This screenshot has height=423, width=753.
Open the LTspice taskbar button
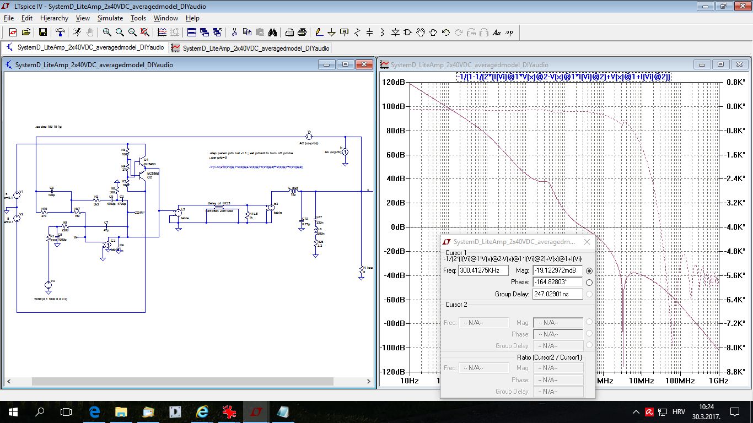click(256, 412)
